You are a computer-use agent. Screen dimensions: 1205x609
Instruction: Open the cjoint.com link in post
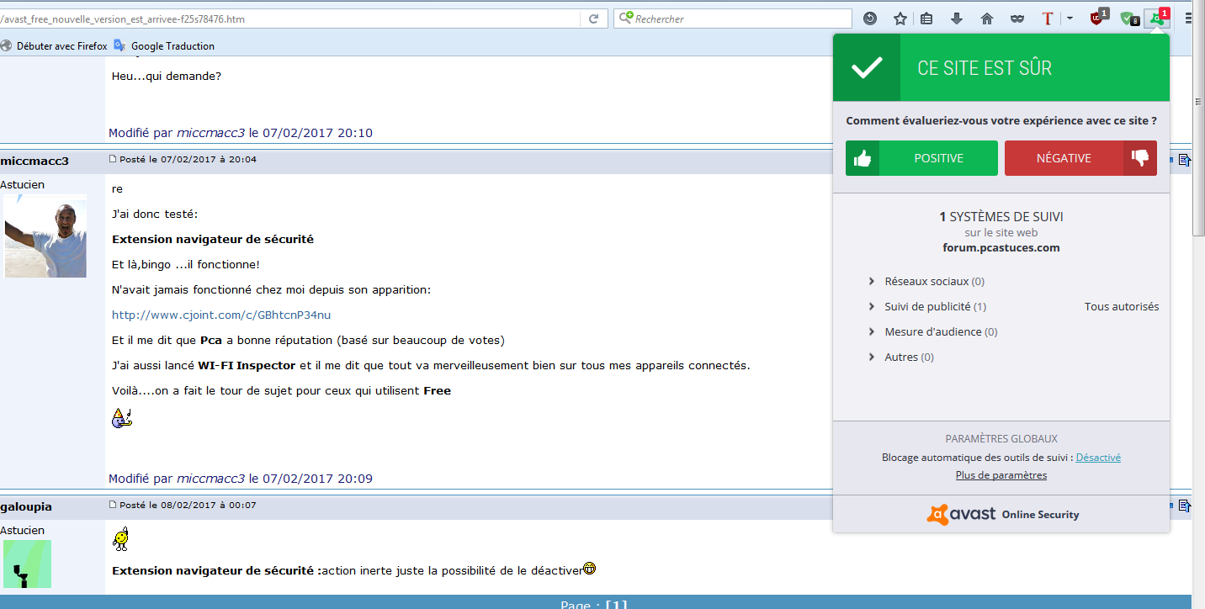[x=221, y=315]
